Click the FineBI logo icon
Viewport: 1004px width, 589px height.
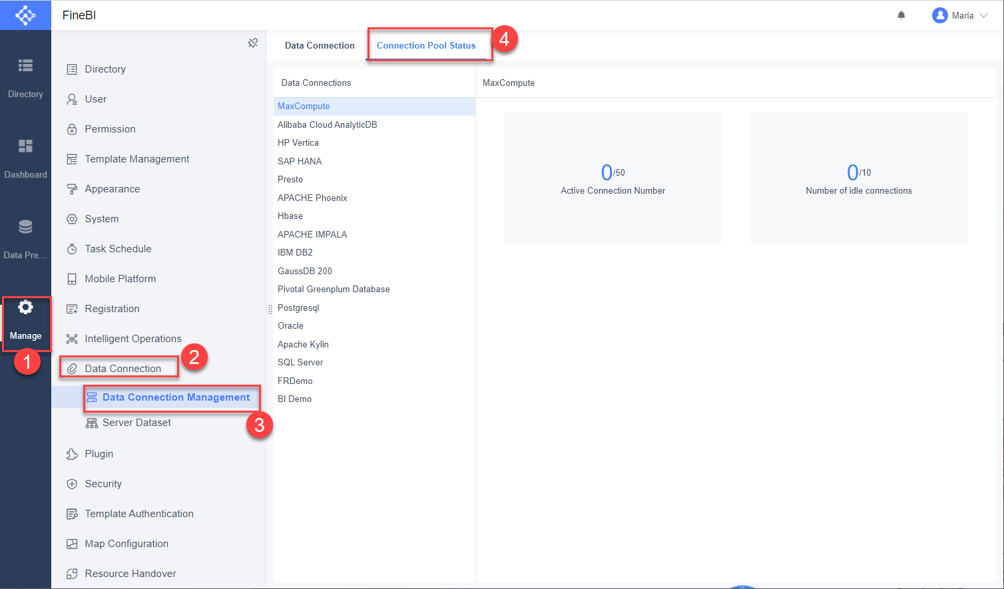coord(25,15)
